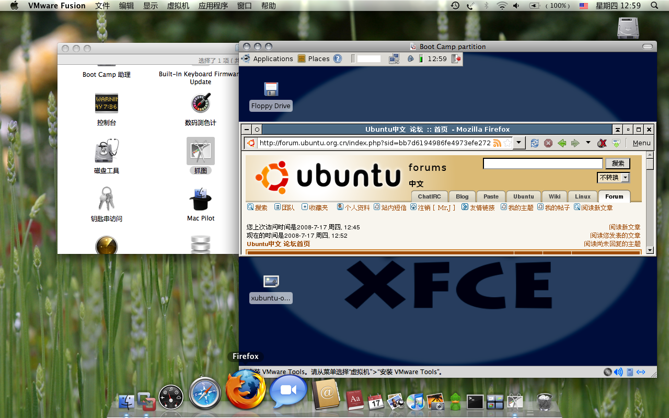The width and height of the screenshot is (669, 418).
Task: Open iTunes in the Dock
Action: point(416,401)
